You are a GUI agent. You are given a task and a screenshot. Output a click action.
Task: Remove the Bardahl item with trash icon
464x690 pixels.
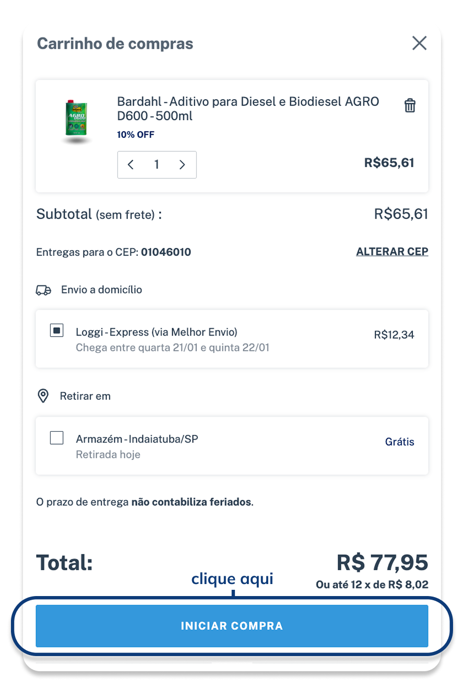pos(410,105)
